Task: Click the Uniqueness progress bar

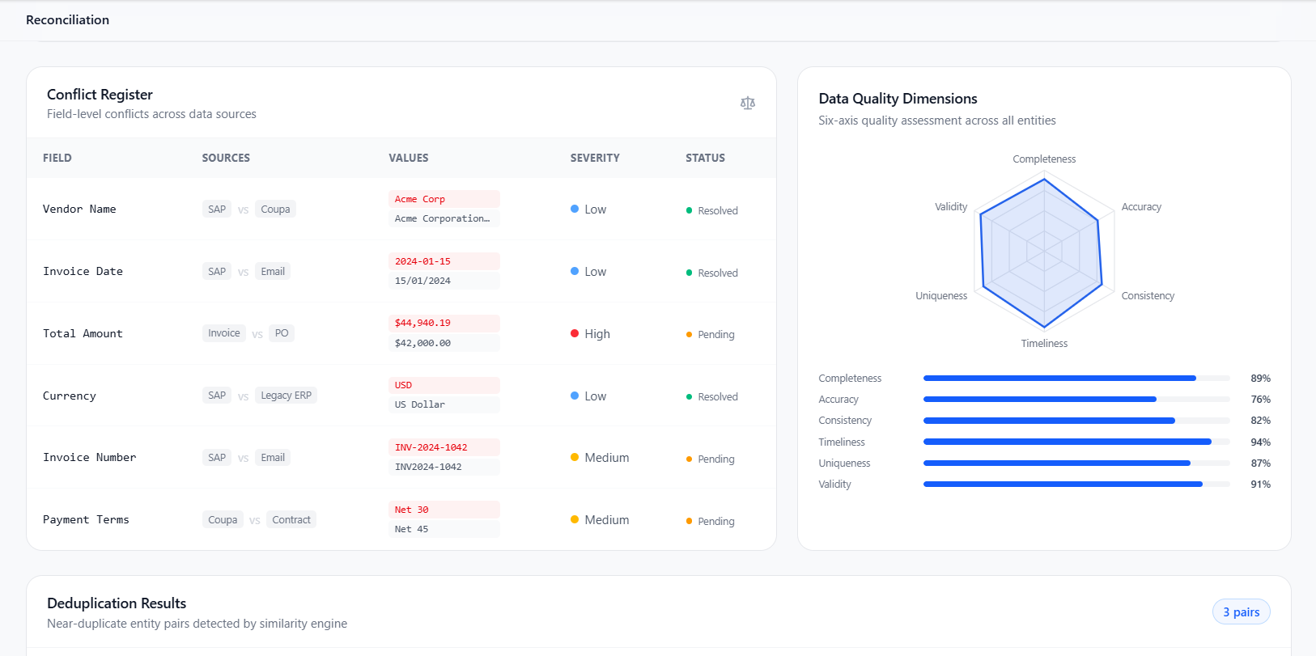Action: tap(1076, 463)
